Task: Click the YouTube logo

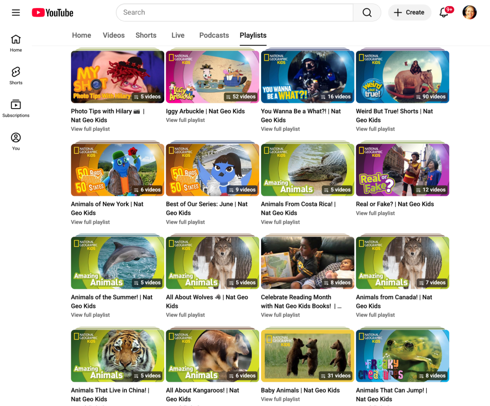Action: [x=53, y=13]
